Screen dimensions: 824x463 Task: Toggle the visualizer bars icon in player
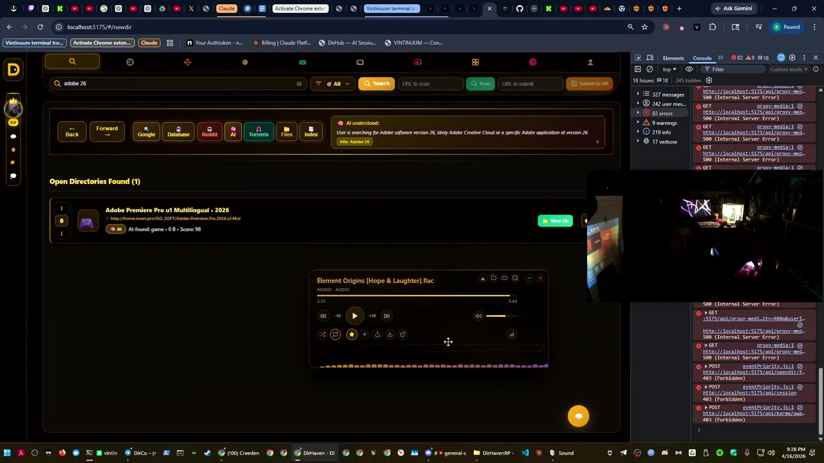pos(512,334)
